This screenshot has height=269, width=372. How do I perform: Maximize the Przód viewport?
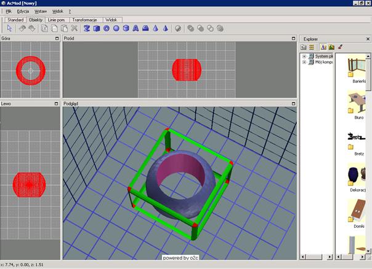pos(293,38)
